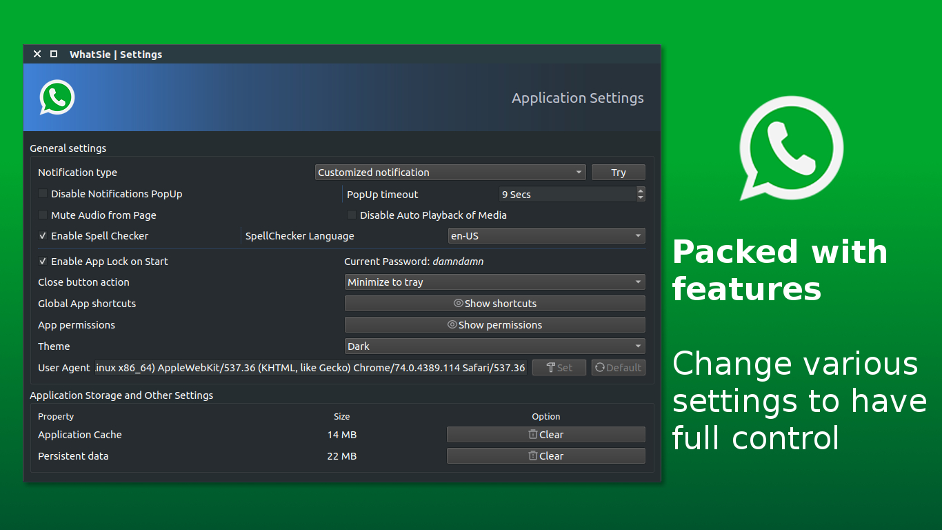The width and height of the screenshot is (942, 530).
Task: Click the Application Cache row label
Action: coord(80,435)
